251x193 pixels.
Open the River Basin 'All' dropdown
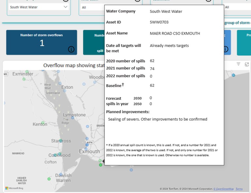point(92,7)
